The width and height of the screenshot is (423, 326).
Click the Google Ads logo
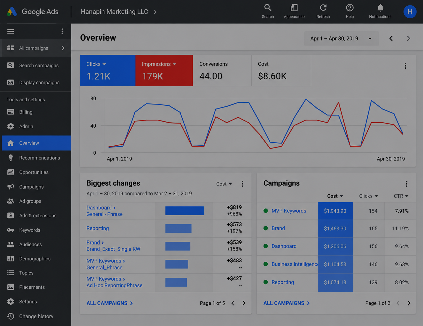[x=33, y=12]
